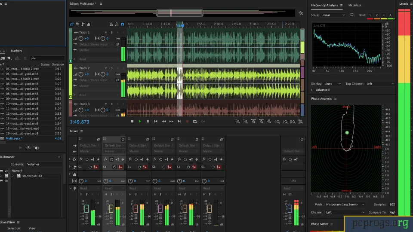
Task: Mute the Master mixer channel
Action: [x=284, y=194]
